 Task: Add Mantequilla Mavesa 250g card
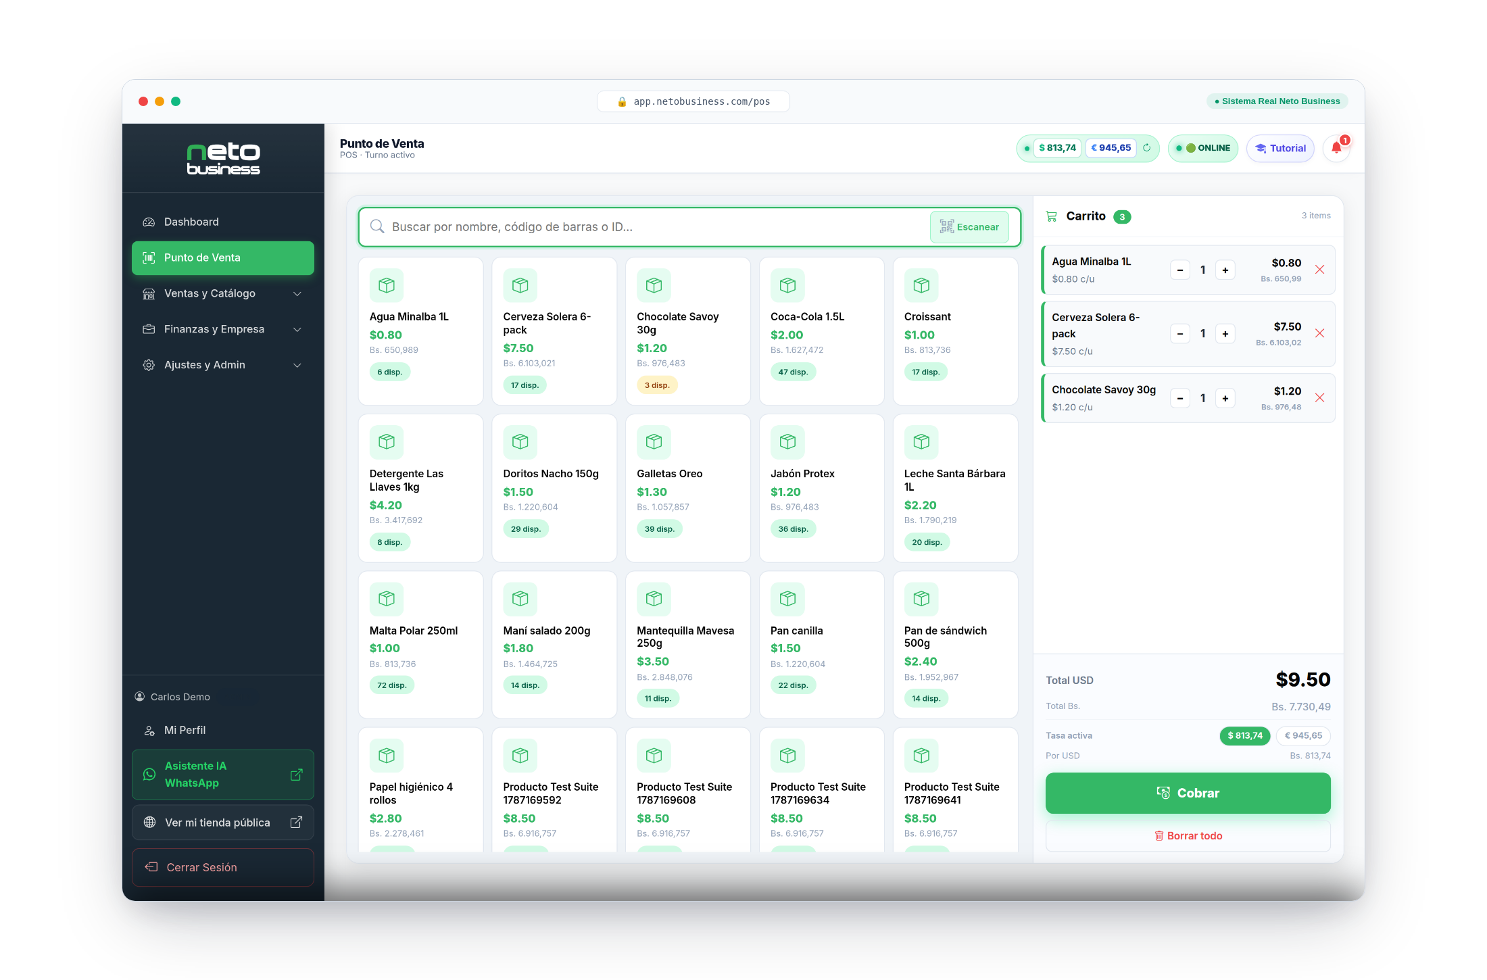coord(688,645)
